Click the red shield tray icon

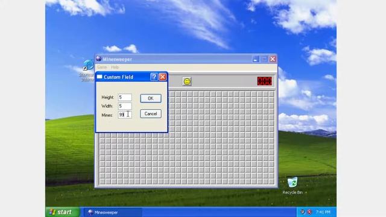pos(309,212)
